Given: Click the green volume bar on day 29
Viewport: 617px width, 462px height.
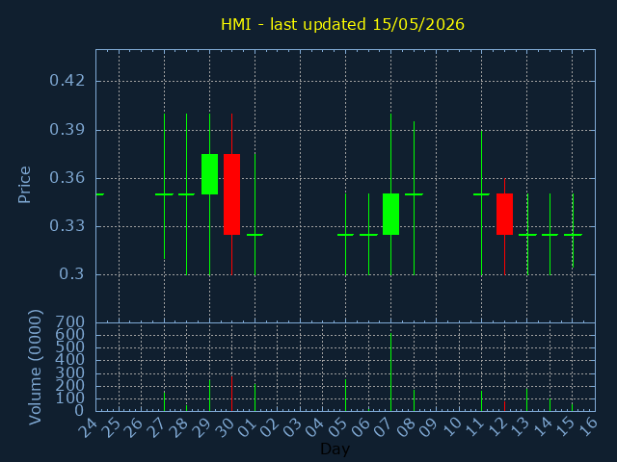Looking at the screenshot, I should (x=210, y=396).
